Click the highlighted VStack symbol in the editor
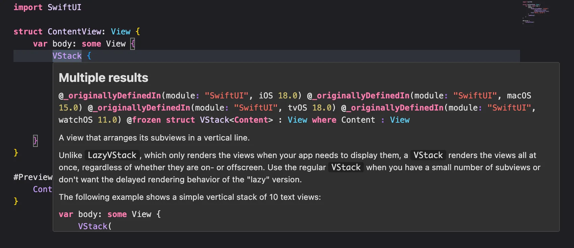This screenshot has width=574, height=248. (x=67, y=56)
